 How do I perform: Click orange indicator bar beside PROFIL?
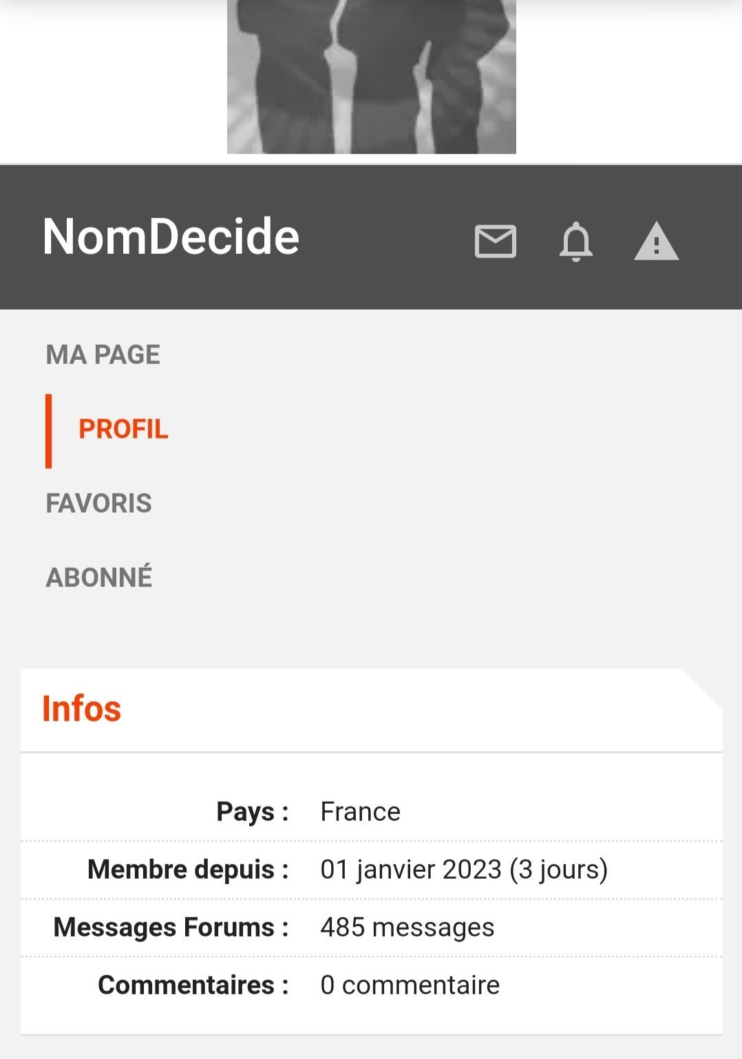pos(49,431)
